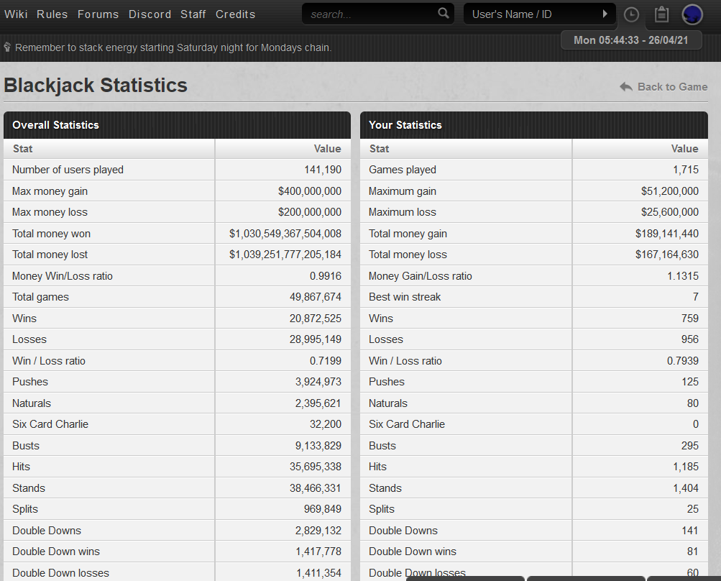Open the server clock icon
The image size is (721, 581).
click(x=631, y=14)
